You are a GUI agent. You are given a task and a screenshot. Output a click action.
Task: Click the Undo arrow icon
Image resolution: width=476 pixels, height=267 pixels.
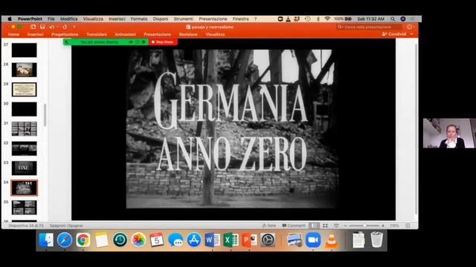pos(51,27)
